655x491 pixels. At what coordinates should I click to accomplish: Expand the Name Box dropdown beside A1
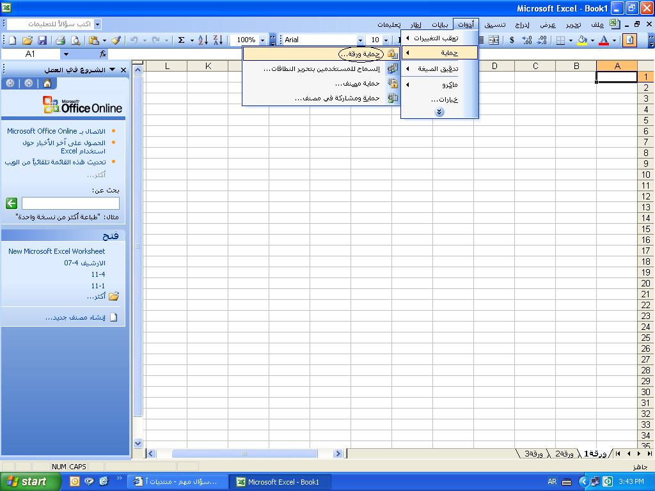coord(66,54)
